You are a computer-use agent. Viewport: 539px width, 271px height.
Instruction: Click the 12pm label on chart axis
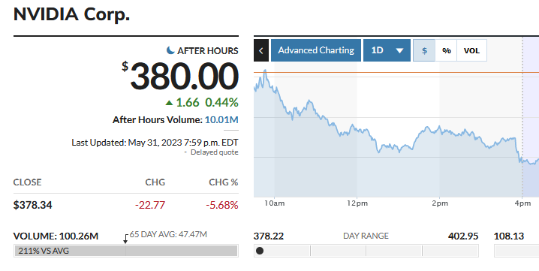357,203
